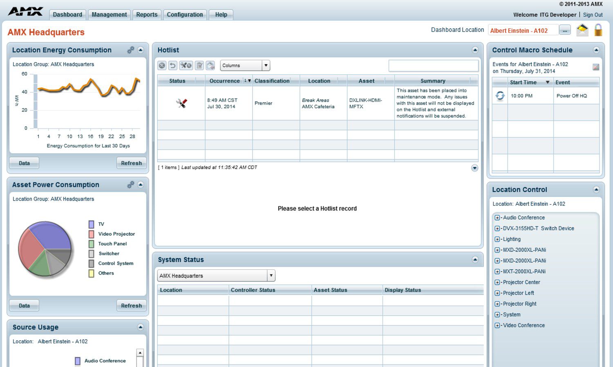Click the Touch Panel legend swatch
The image size is (613, 367).
(x=91, y=244)
